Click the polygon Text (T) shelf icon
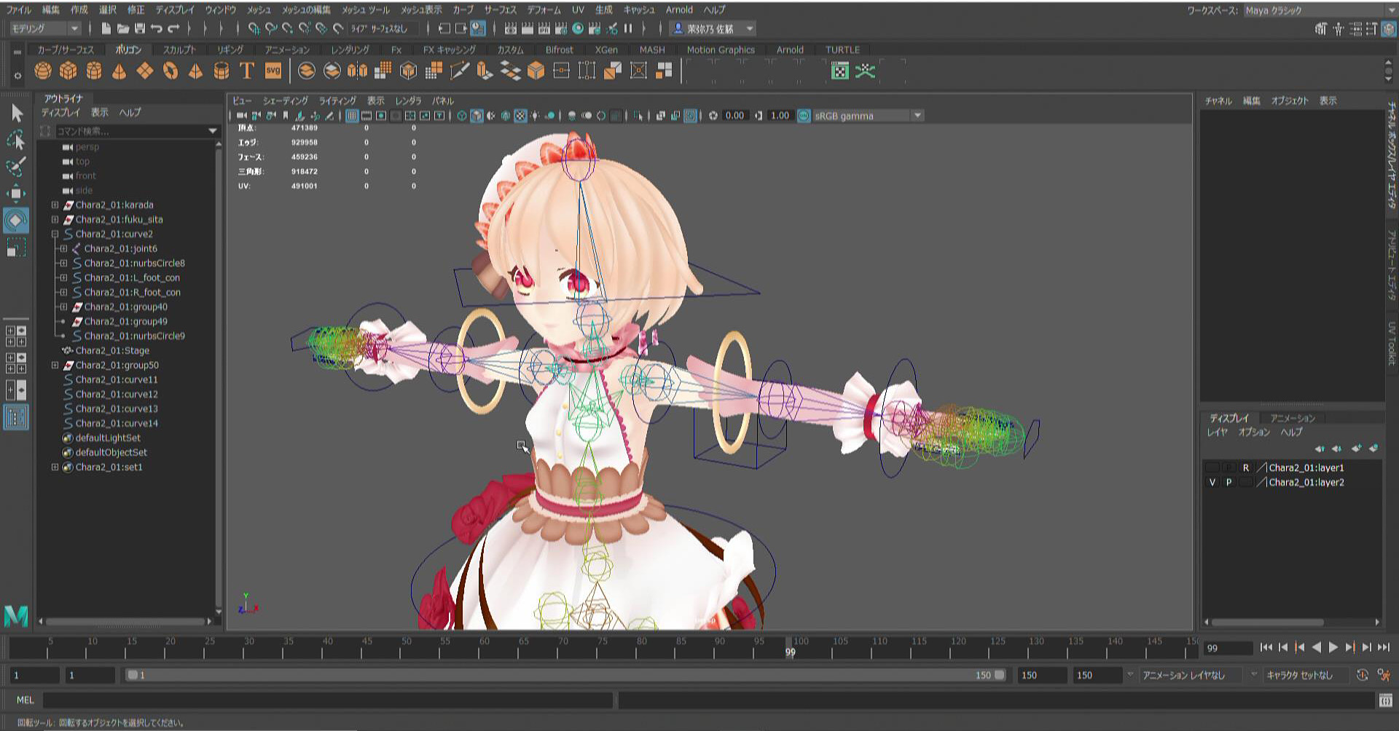The height and width of the screenshot is (731, 1399). [x=247, y=71]
